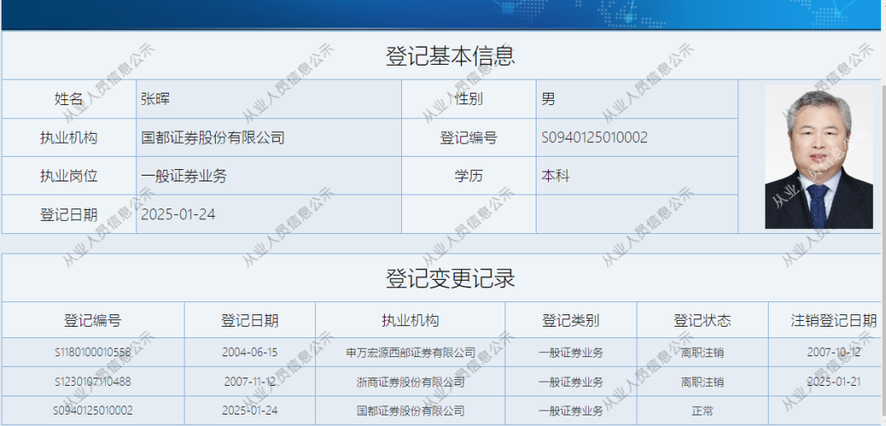Click registration number S0940125010002 in the basic info table
The height and width of the screenshot is (426, 886).
pyautogui.click(x=595, y=137)
